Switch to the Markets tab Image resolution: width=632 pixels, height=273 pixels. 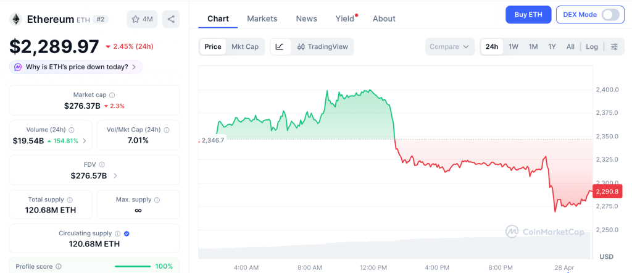[x=262, y=19]
